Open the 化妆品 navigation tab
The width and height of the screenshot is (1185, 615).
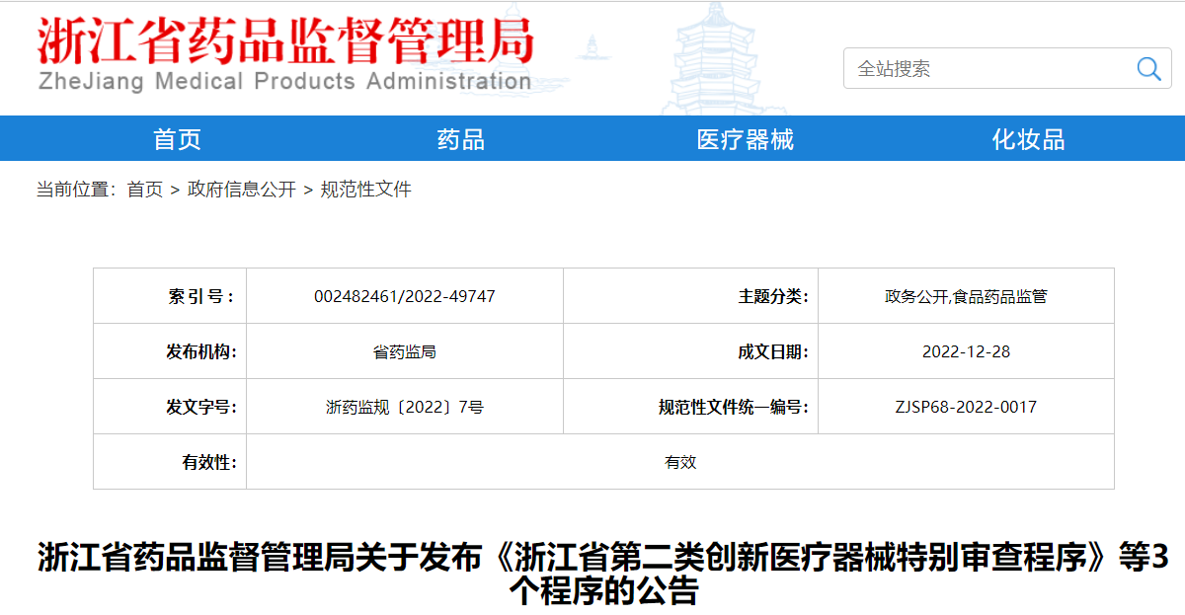[1028, 139]
